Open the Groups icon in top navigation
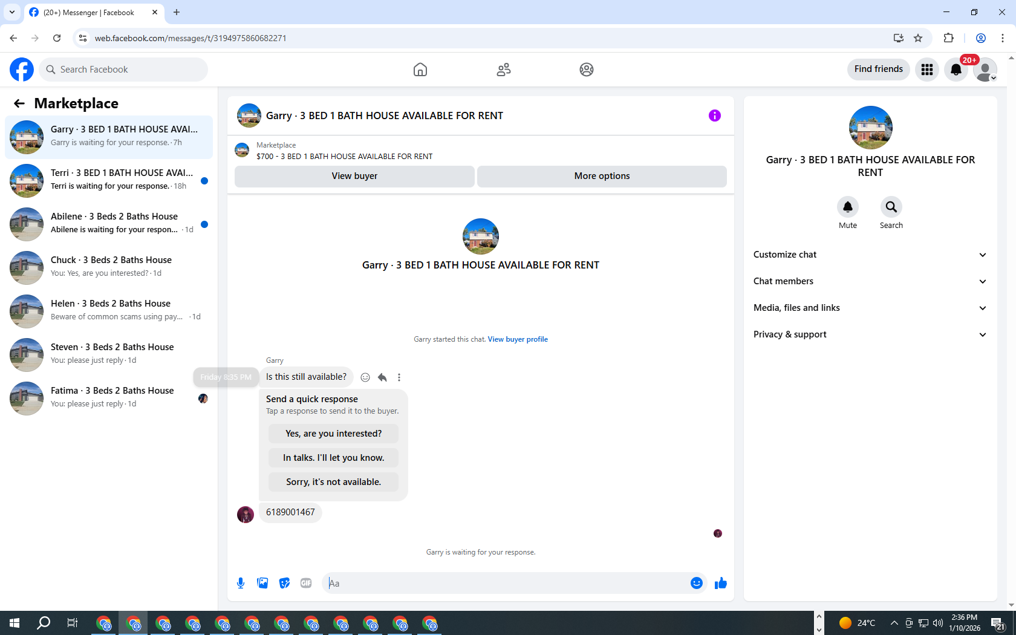1016x635 pixels. (587, 70)
